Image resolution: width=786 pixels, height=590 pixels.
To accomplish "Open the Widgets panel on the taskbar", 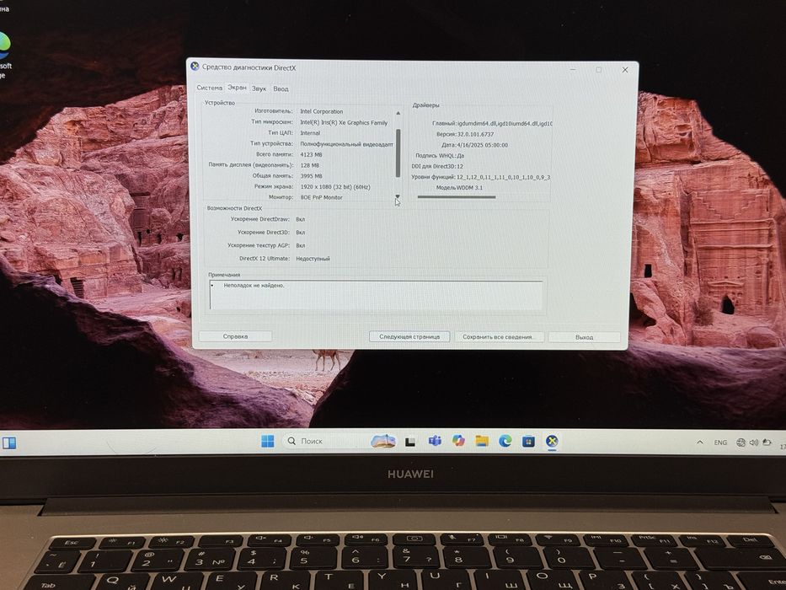I will [9, 443].
